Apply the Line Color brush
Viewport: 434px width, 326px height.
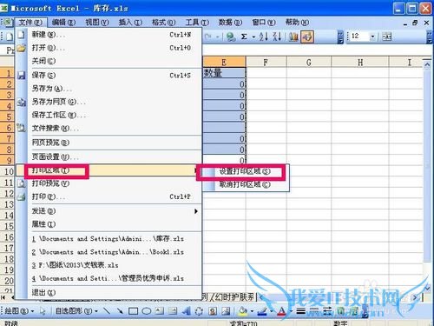click(x=262, y=311)
